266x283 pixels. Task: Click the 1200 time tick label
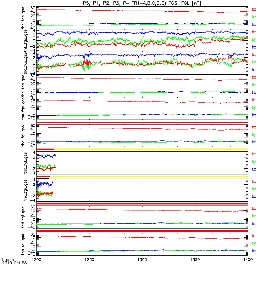coord(37,260)
